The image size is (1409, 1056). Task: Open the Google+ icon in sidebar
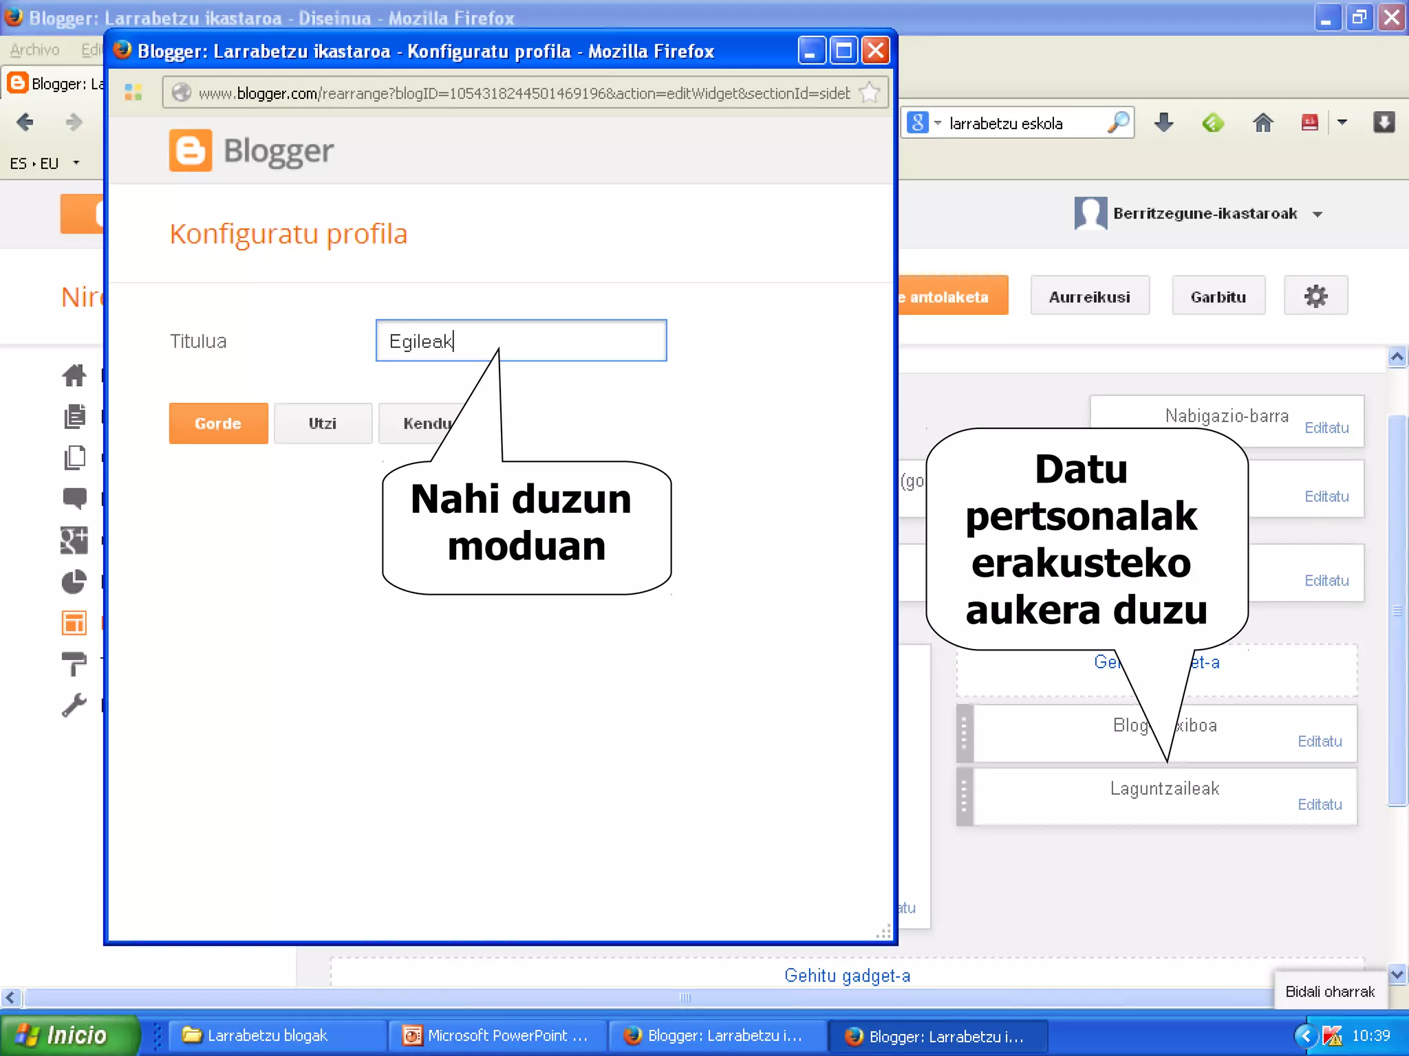click(74, 540)
